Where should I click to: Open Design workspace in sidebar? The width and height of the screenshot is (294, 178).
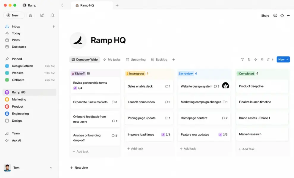coord(30,121)
